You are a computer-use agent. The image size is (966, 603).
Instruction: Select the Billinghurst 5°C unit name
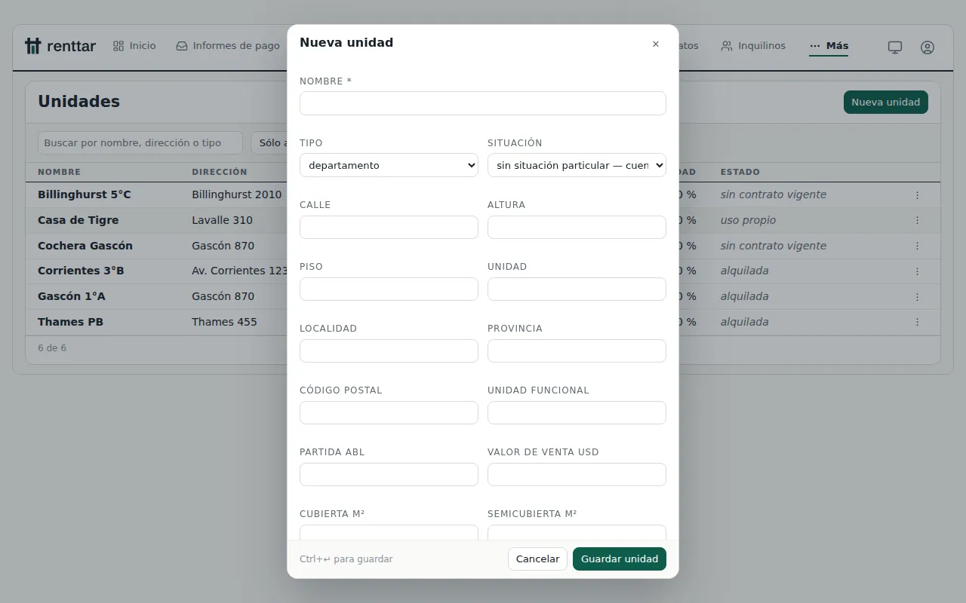(x=85, y=194)
